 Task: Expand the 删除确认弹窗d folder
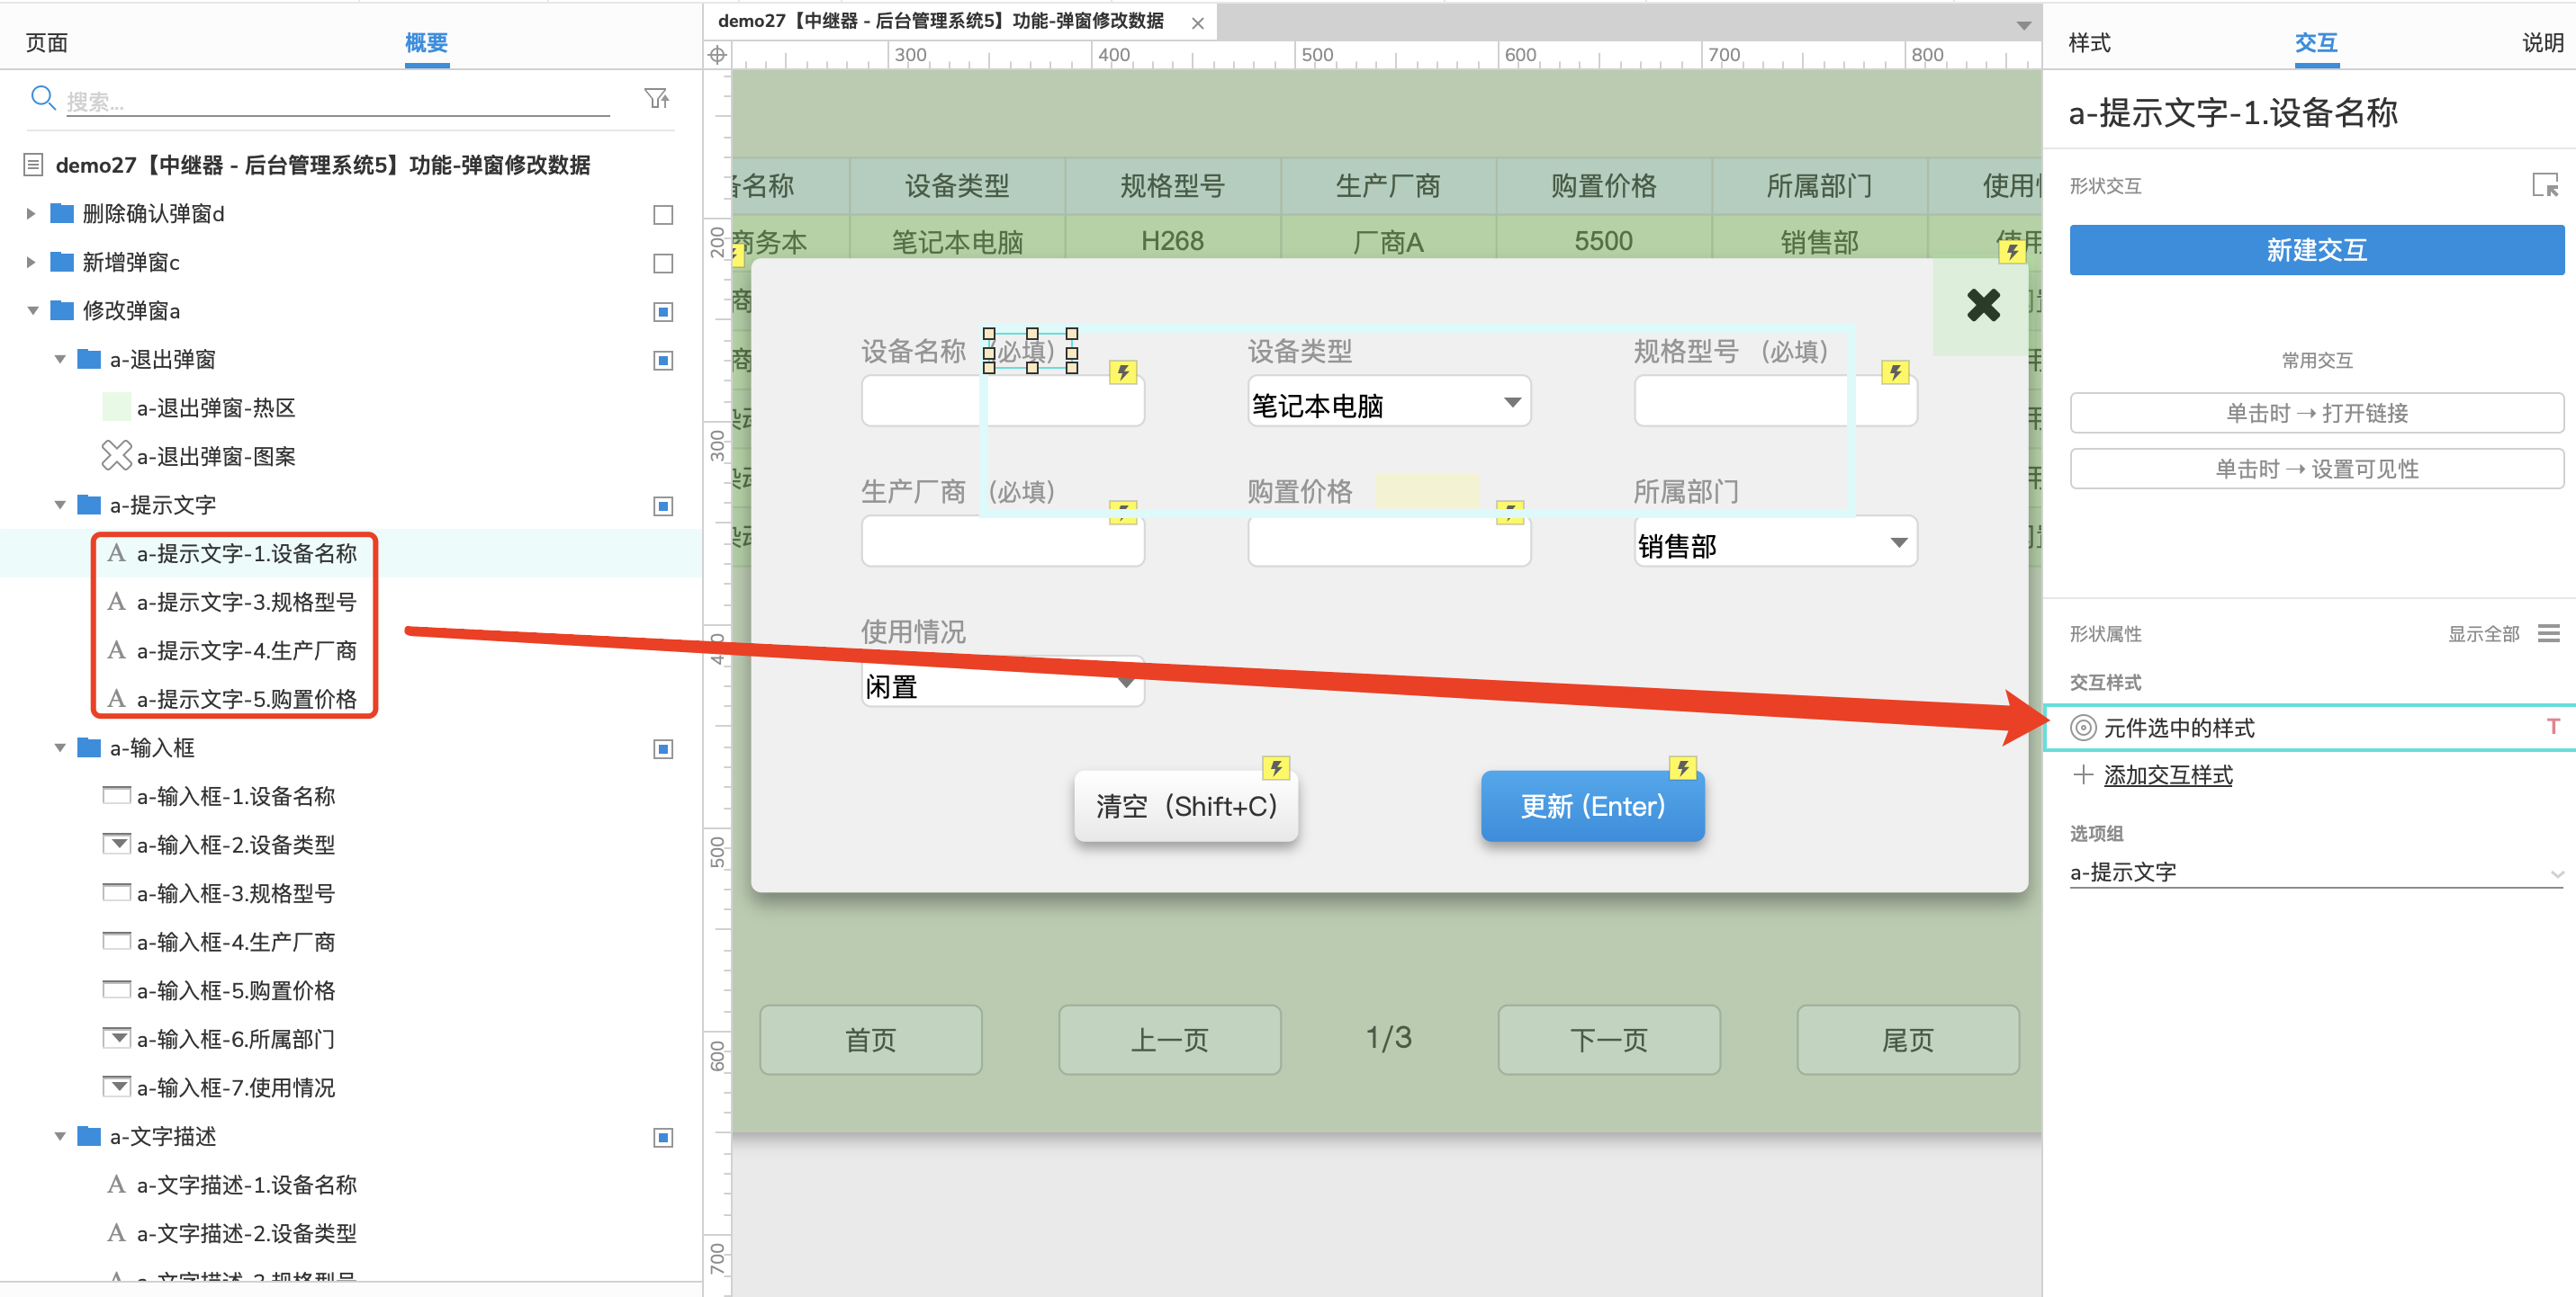(30, 213)
